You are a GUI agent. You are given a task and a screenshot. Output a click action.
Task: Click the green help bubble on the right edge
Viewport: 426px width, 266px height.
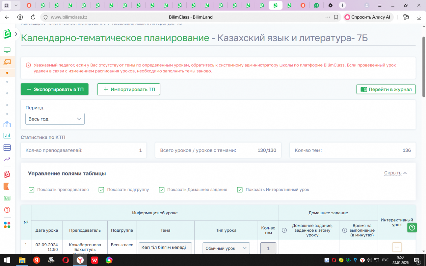point(412,228)
